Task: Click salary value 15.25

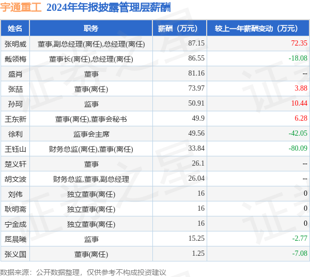Action: 196,238
